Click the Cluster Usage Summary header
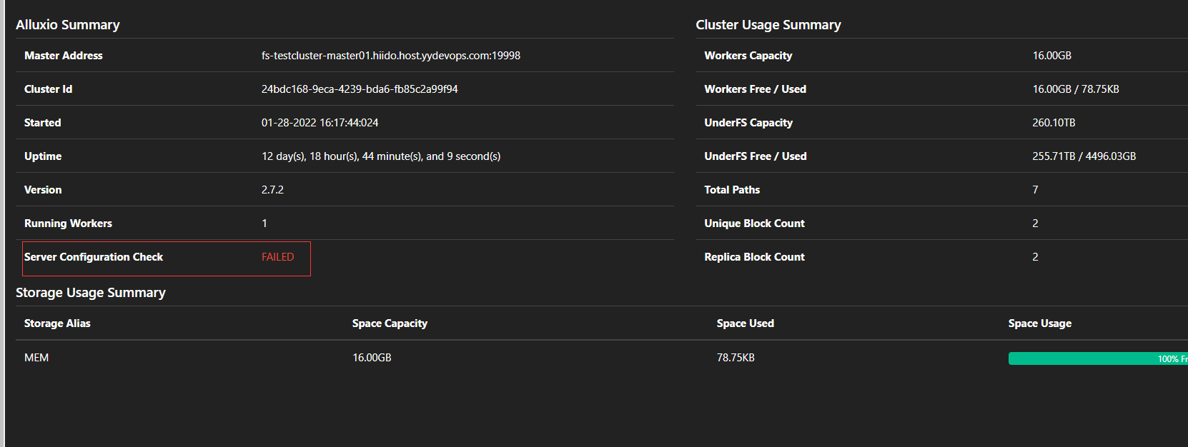Screen dimensions: 1188x447 tap(768, 24)
